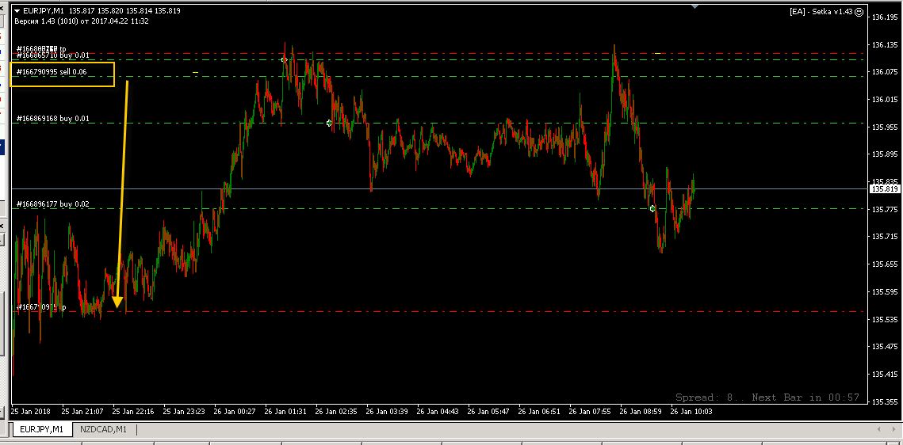903x445 pixels.
Task: Click the buy arrow marker on the 135.965 line
Action: pos(330,123)
